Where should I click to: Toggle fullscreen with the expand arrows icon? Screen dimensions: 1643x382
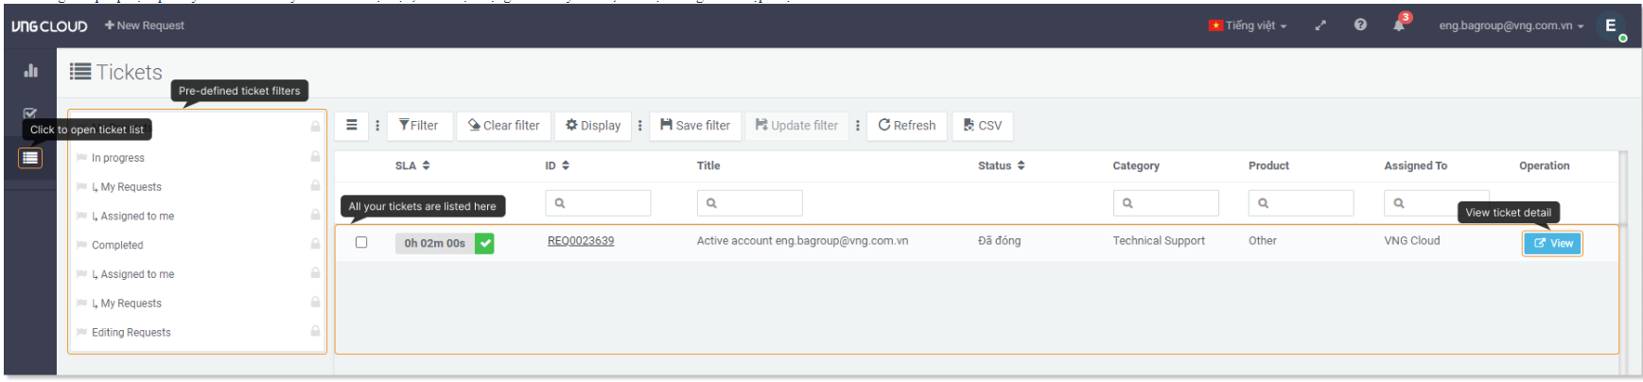tap(1320, 26)
